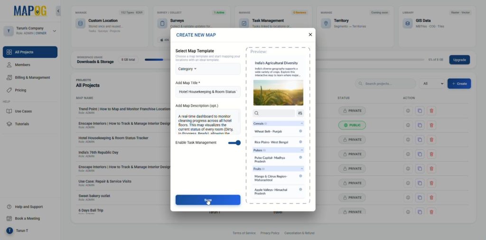The height and width of the screenshot is (240, 486).
Task: Disable the Enable Task Management toggle
Action: click(x=234, y=143)
